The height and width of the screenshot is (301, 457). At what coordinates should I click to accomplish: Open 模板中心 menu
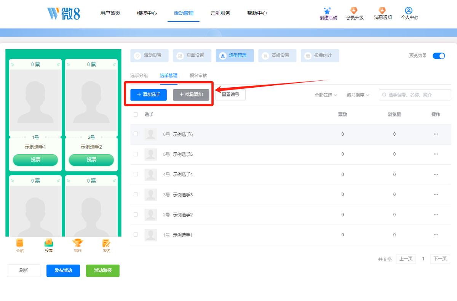click(x=147, y=13)
